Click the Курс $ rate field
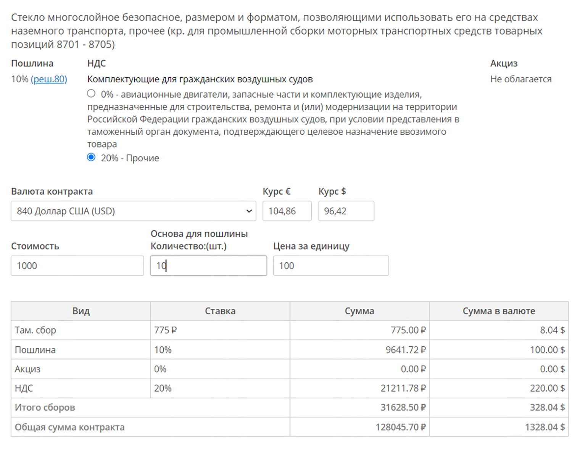The image size is (580, 453). tap(346, 211)
